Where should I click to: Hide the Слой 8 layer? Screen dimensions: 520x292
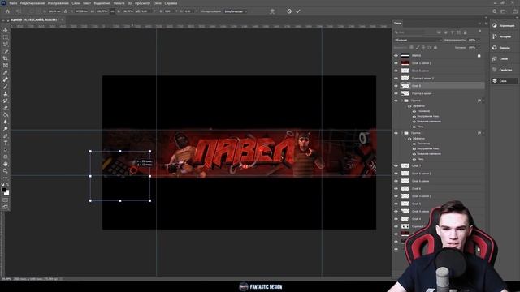click(x=396, y=86)
